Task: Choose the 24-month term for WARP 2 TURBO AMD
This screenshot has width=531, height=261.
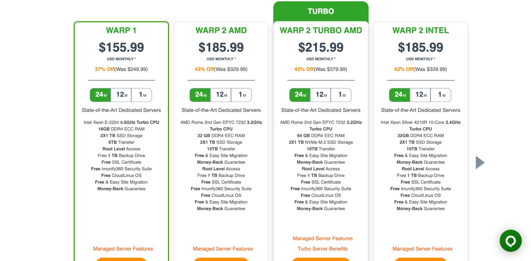Action: pyautogui.click(x=299, y=95)
